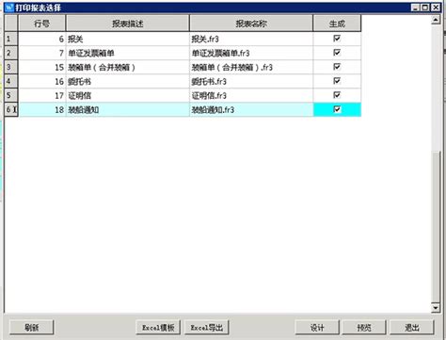Select the line number 6 cell

(42, 39)
